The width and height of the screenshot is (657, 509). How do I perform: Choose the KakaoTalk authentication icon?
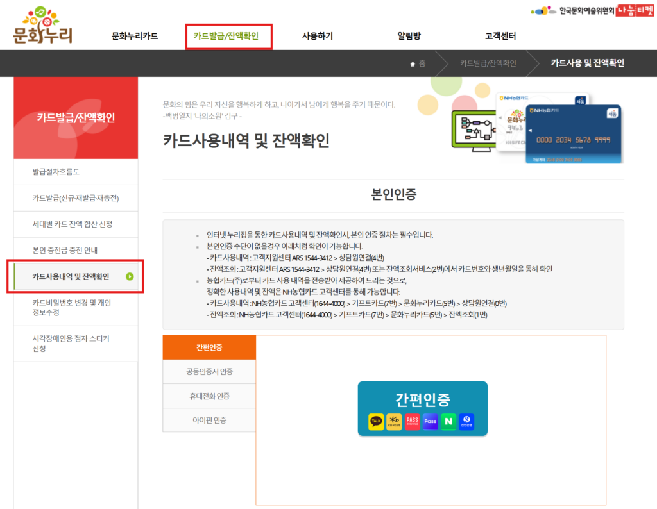pos(376,421)
